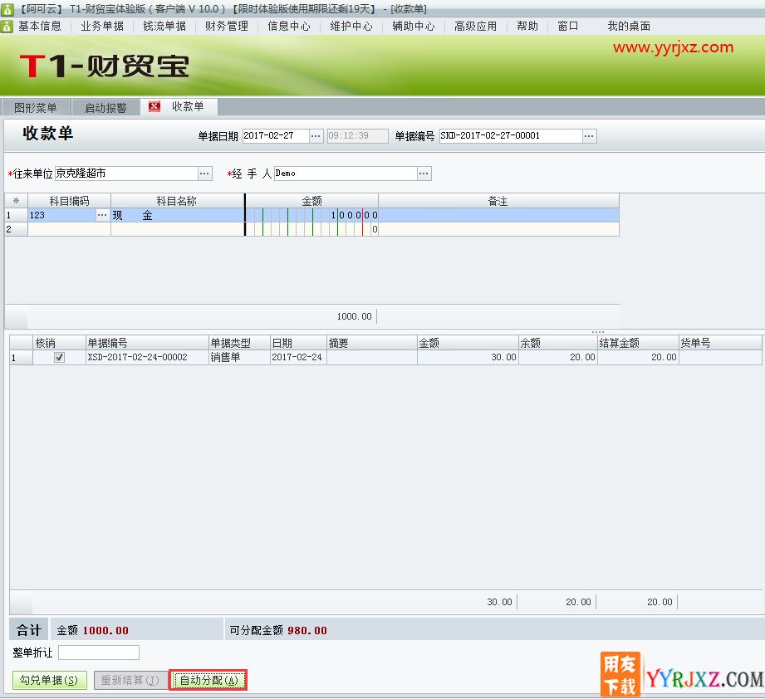Open the 我的桌面 menu
765x699 pixels.
point(629,26)
